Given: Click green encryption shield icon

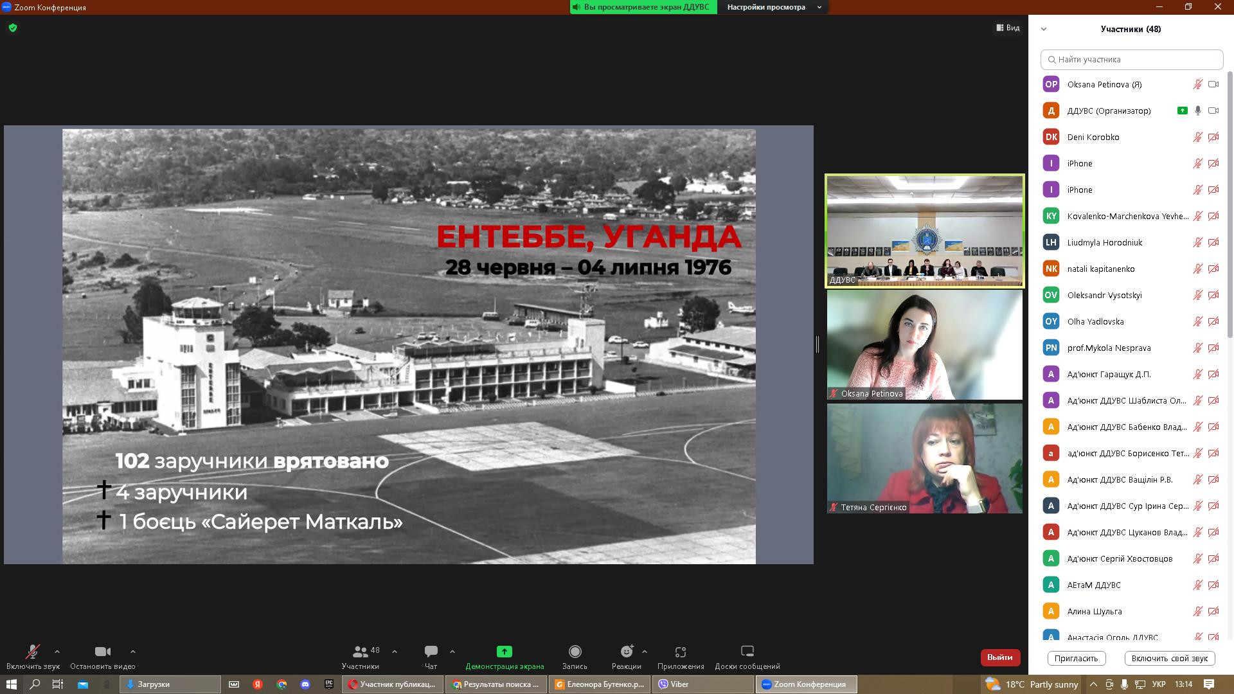Looking at the screenshot, I should tap(13, 28).
